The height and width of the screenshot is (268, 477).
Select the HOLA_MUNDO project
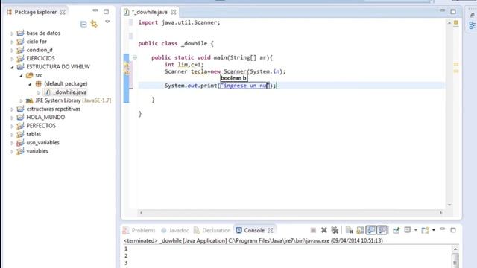pyautogui.click(x=45, y=118)
